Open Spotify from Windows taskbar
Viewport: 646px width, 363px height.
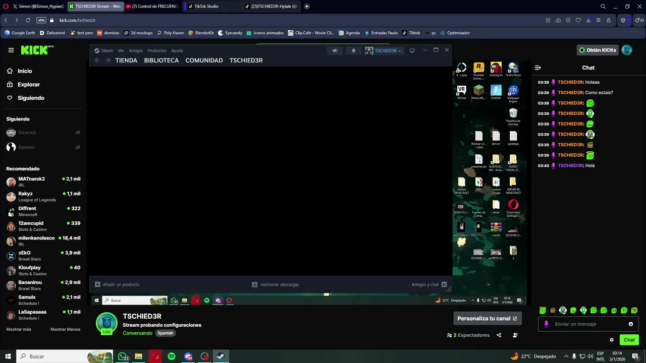172,356
